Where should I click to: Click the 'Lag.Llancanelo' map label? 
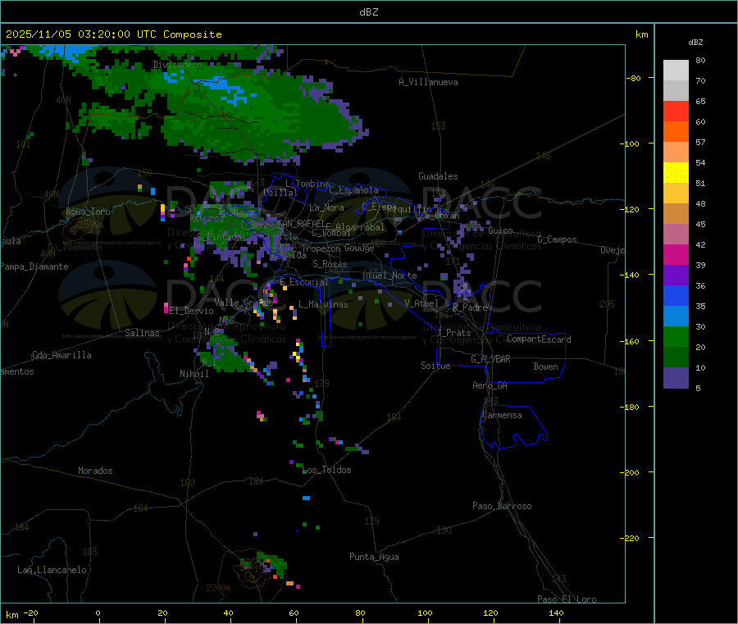[52, 570]
